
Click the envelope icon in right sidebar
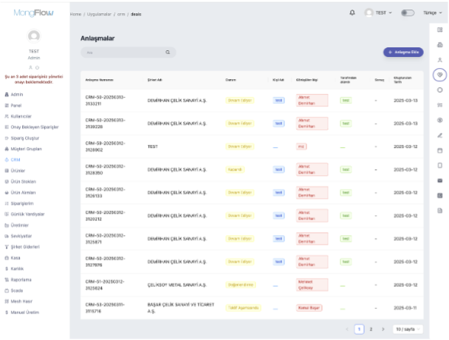click(x=440, y=180)
